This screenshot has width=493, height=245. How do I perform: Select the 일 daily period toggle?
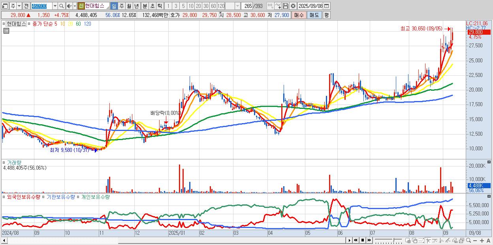pos(114,6)
